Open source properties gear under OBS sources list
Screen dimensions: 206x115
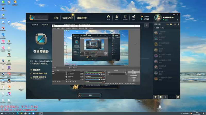tap(71, 81)
